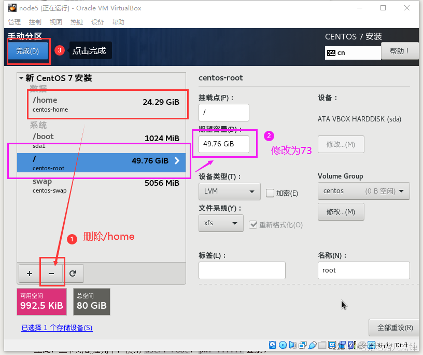Select the / centos-root partition row
This screenshot has height=355, width=423.
(x=102, y=162)
